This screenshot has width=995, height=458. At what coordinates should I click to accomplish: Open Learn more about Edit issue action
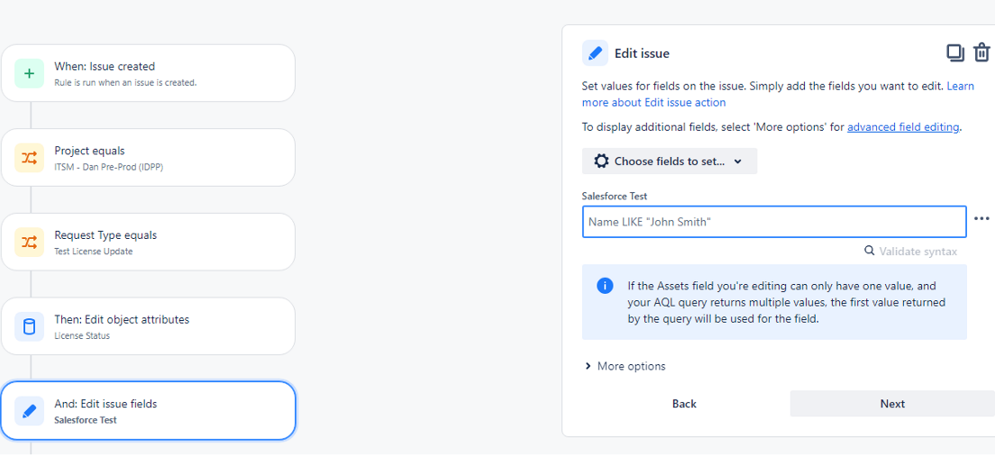pos(778,94)
